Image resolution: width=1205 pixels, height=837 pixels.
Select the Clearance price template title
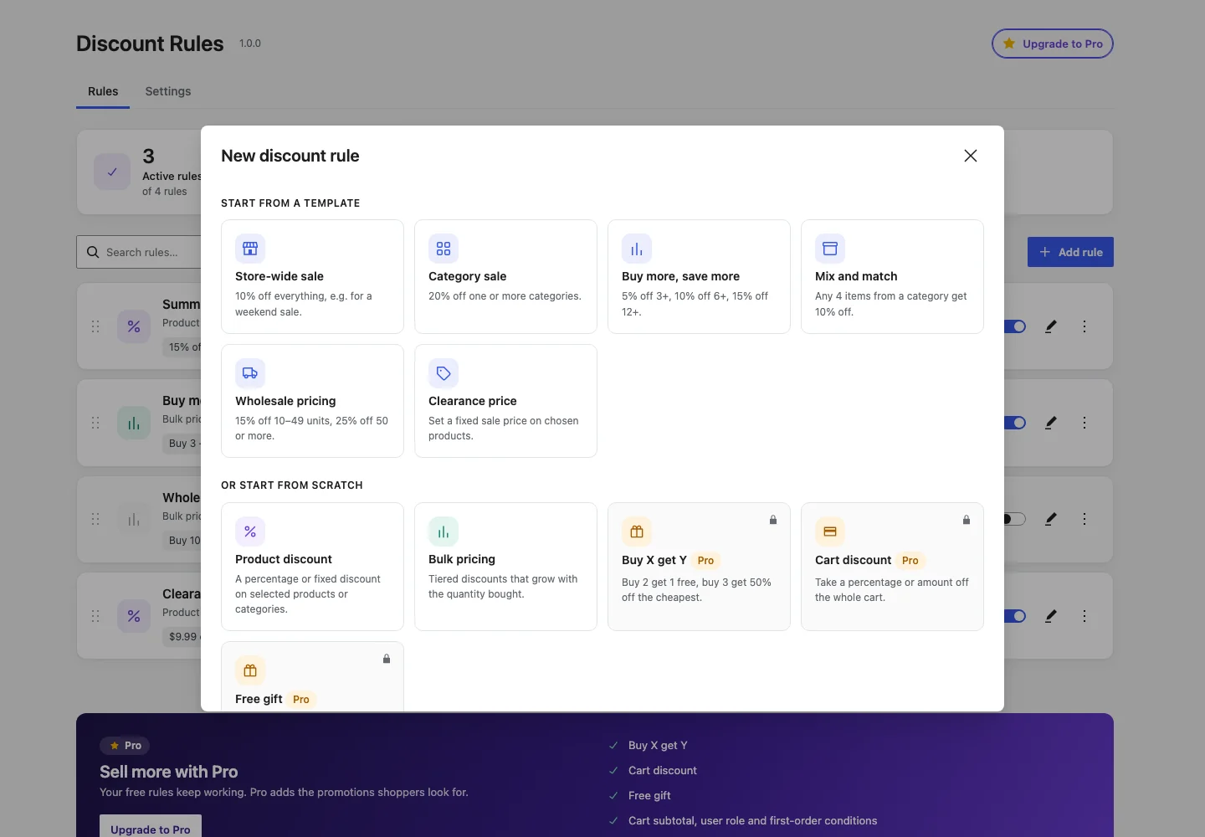click(x=473, y=401)
